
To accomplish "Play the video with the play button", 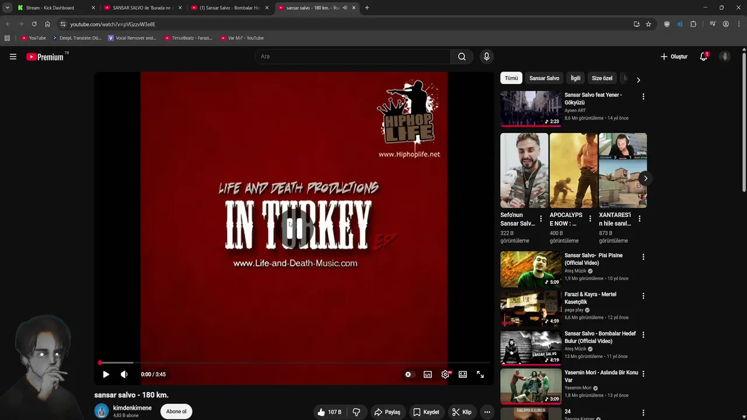I will pos(106,374).
